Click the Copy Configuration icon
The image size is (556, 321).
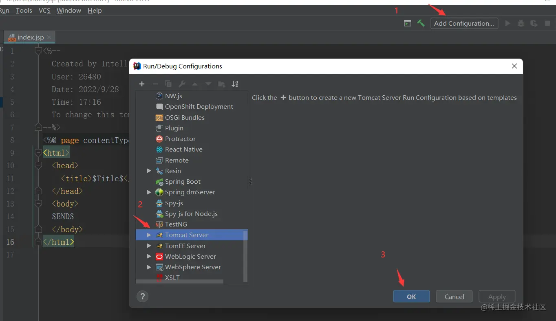tap(168, 84)
